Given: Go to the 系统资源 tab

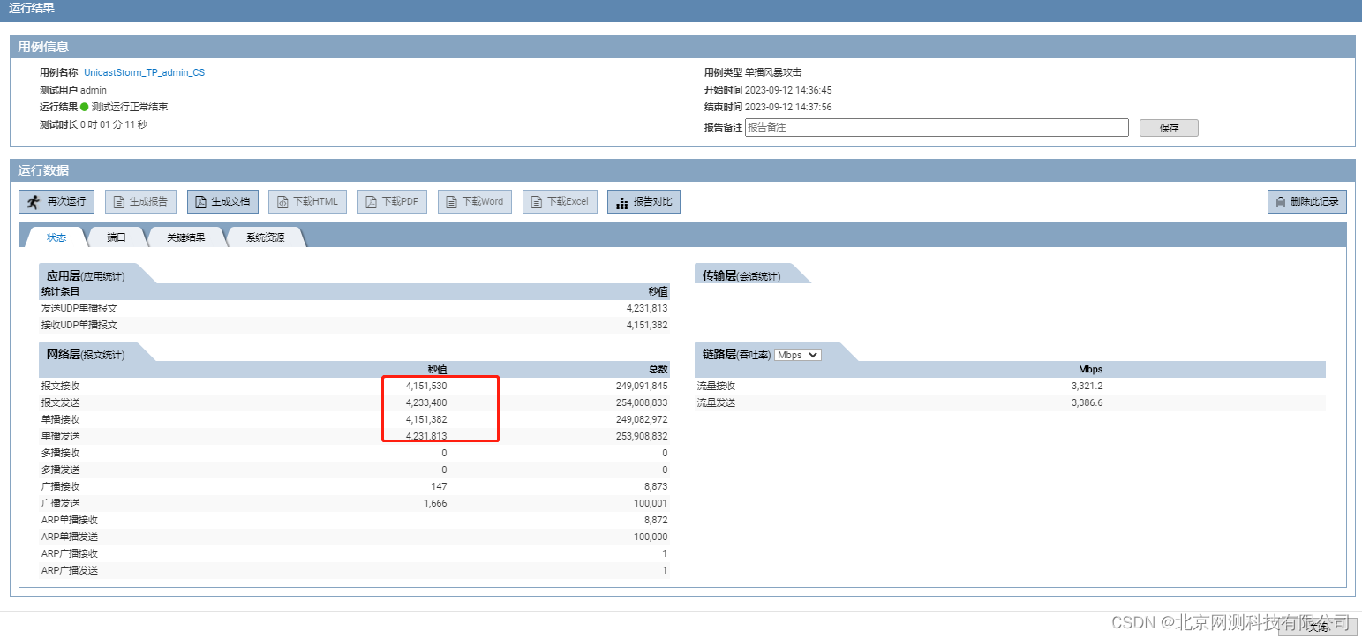Looking at the screenshot, I should coord(266,237).
